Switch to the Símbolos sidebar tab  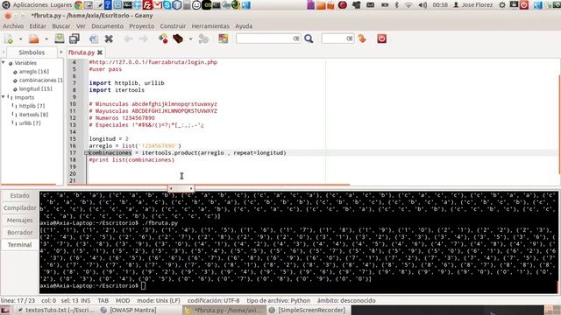point(32,52)
